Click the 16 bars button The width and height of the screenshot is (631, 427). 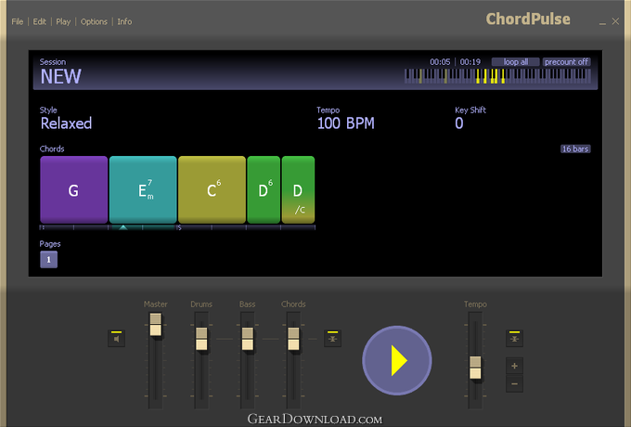click(575, 149)
